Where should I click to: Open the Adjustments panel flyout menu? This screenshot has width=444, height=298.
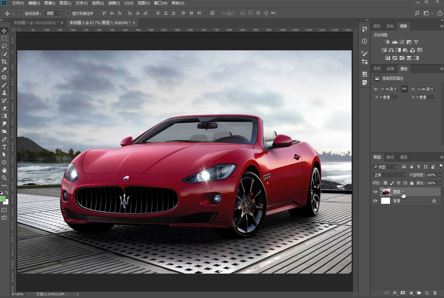click(442, 26)
